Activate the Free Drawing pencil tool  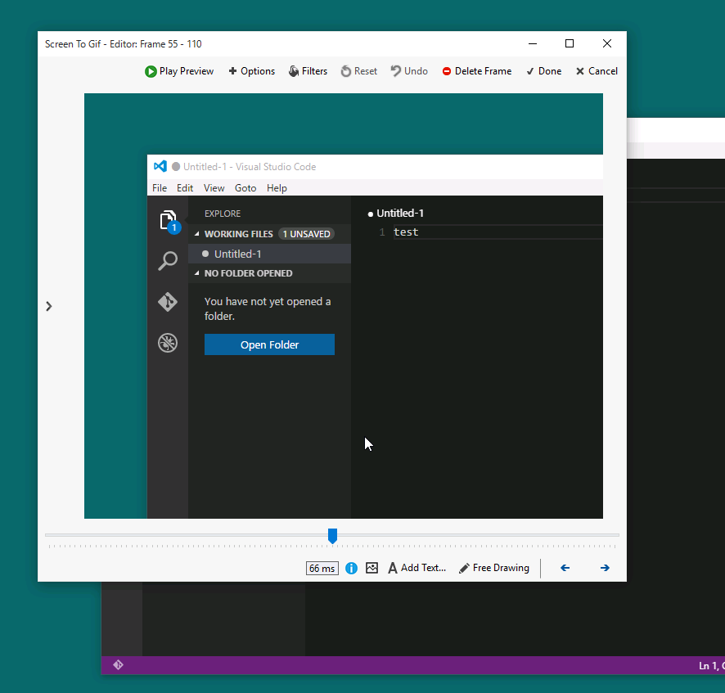[x=493, y=568]
